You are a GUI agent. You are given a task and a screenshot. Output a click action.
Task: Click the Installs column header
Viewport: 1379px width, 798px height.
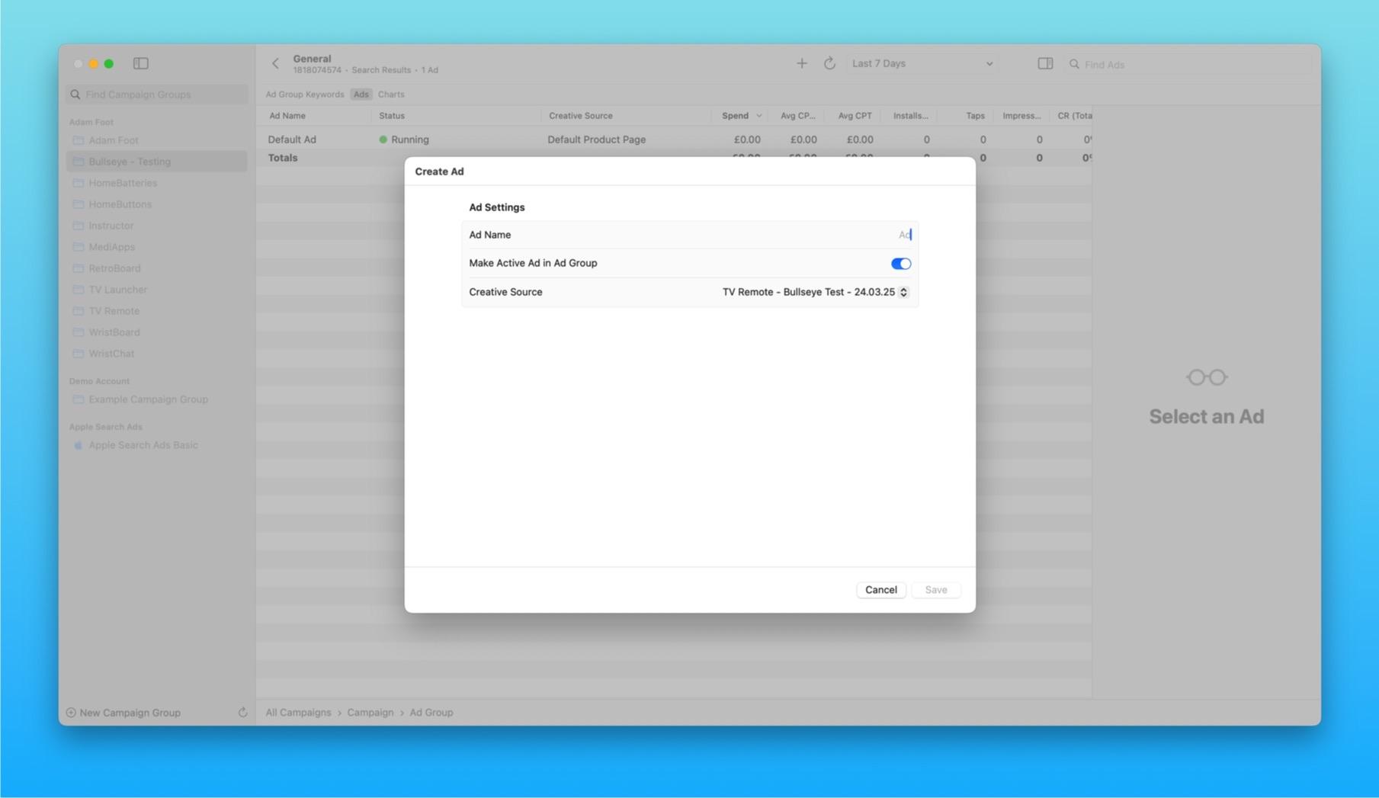[x=910, y=116]
